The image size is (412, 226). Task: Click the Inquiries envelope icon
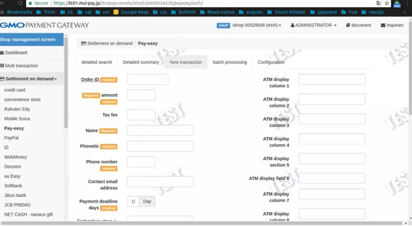coord(383,25)
